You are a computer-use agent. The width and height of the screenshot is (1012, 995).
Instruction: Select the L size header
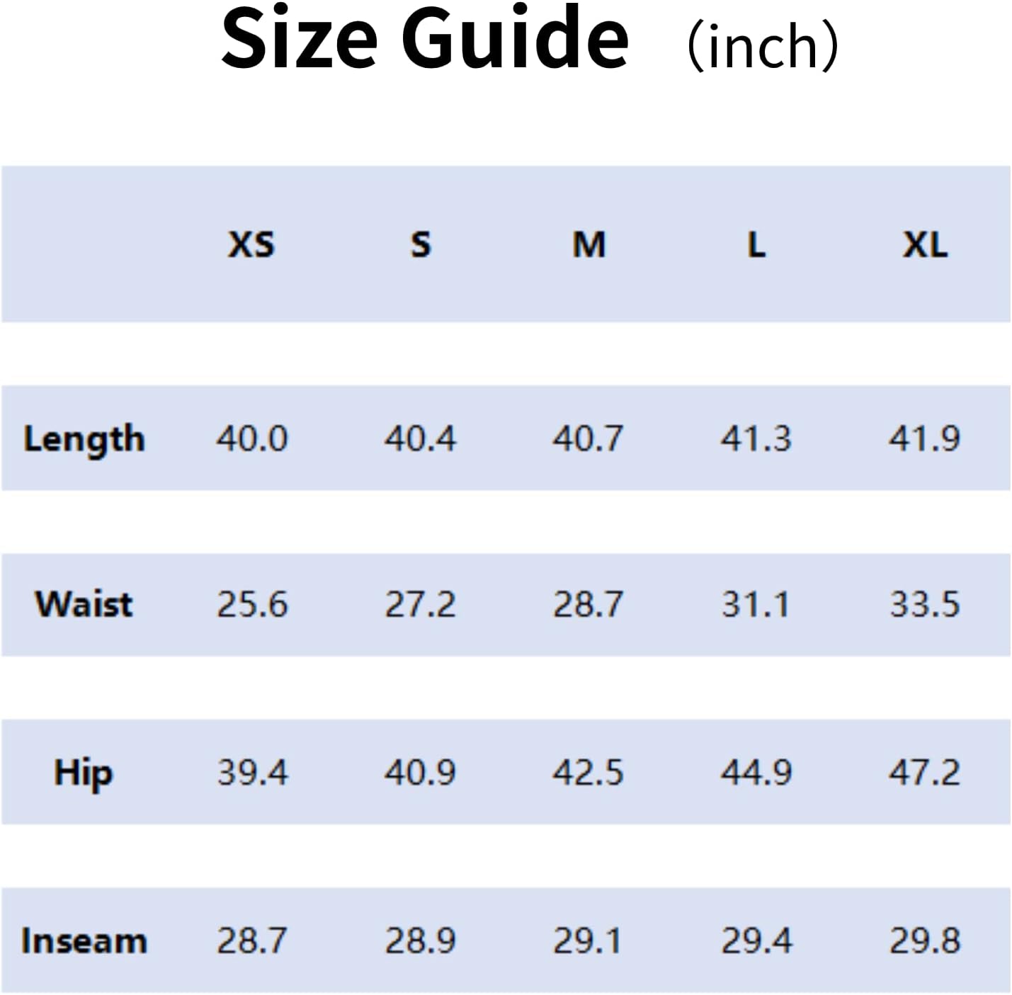(757, 244)
